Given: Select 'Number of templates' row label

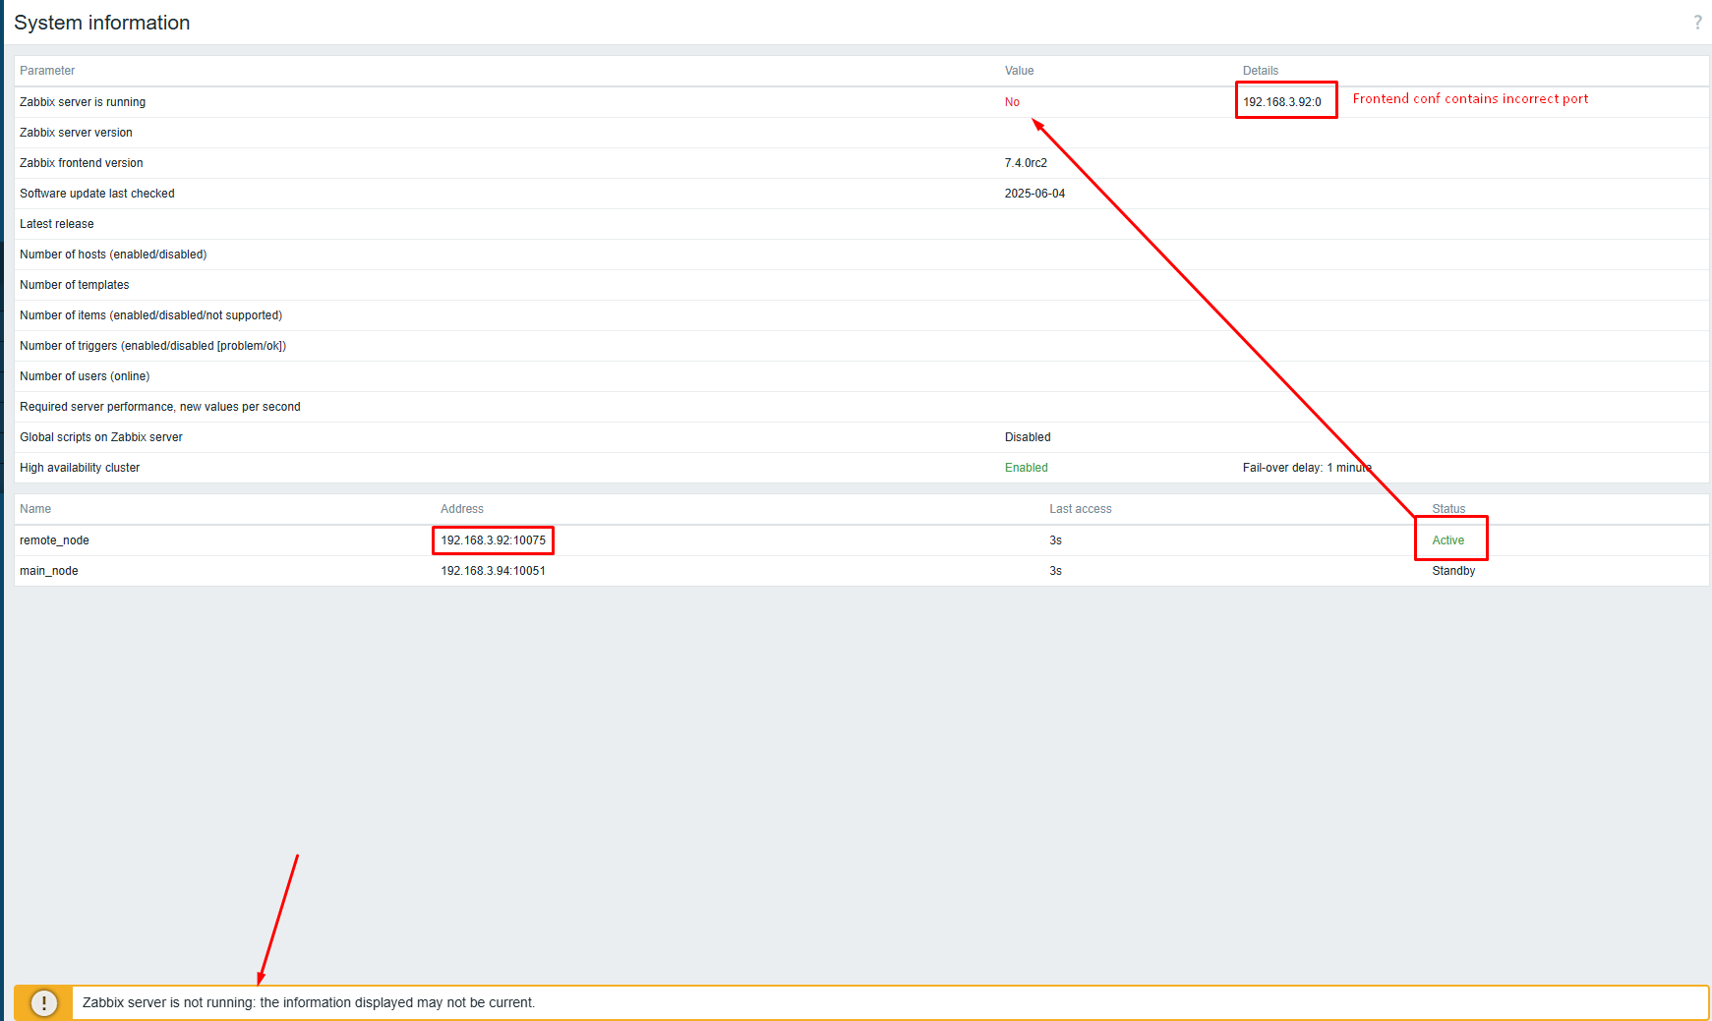Looking at the screenshot, I should (75, 285).
